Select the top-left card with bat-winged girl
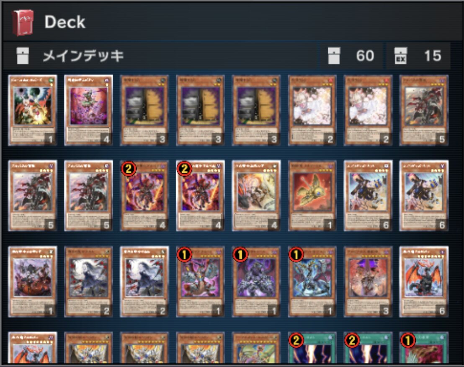 coord(33,110)
